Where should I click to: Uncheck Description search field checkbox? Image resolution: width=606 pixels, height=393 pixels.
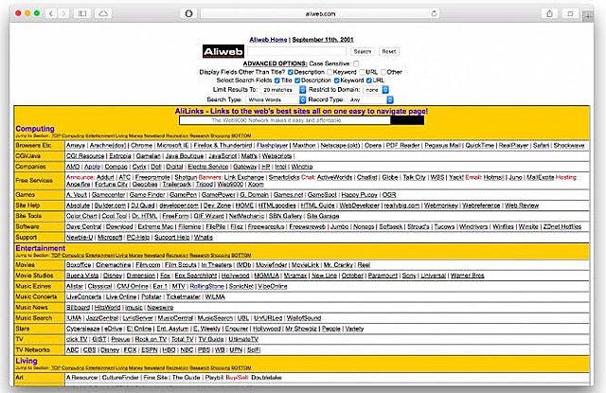pos(297,80)
